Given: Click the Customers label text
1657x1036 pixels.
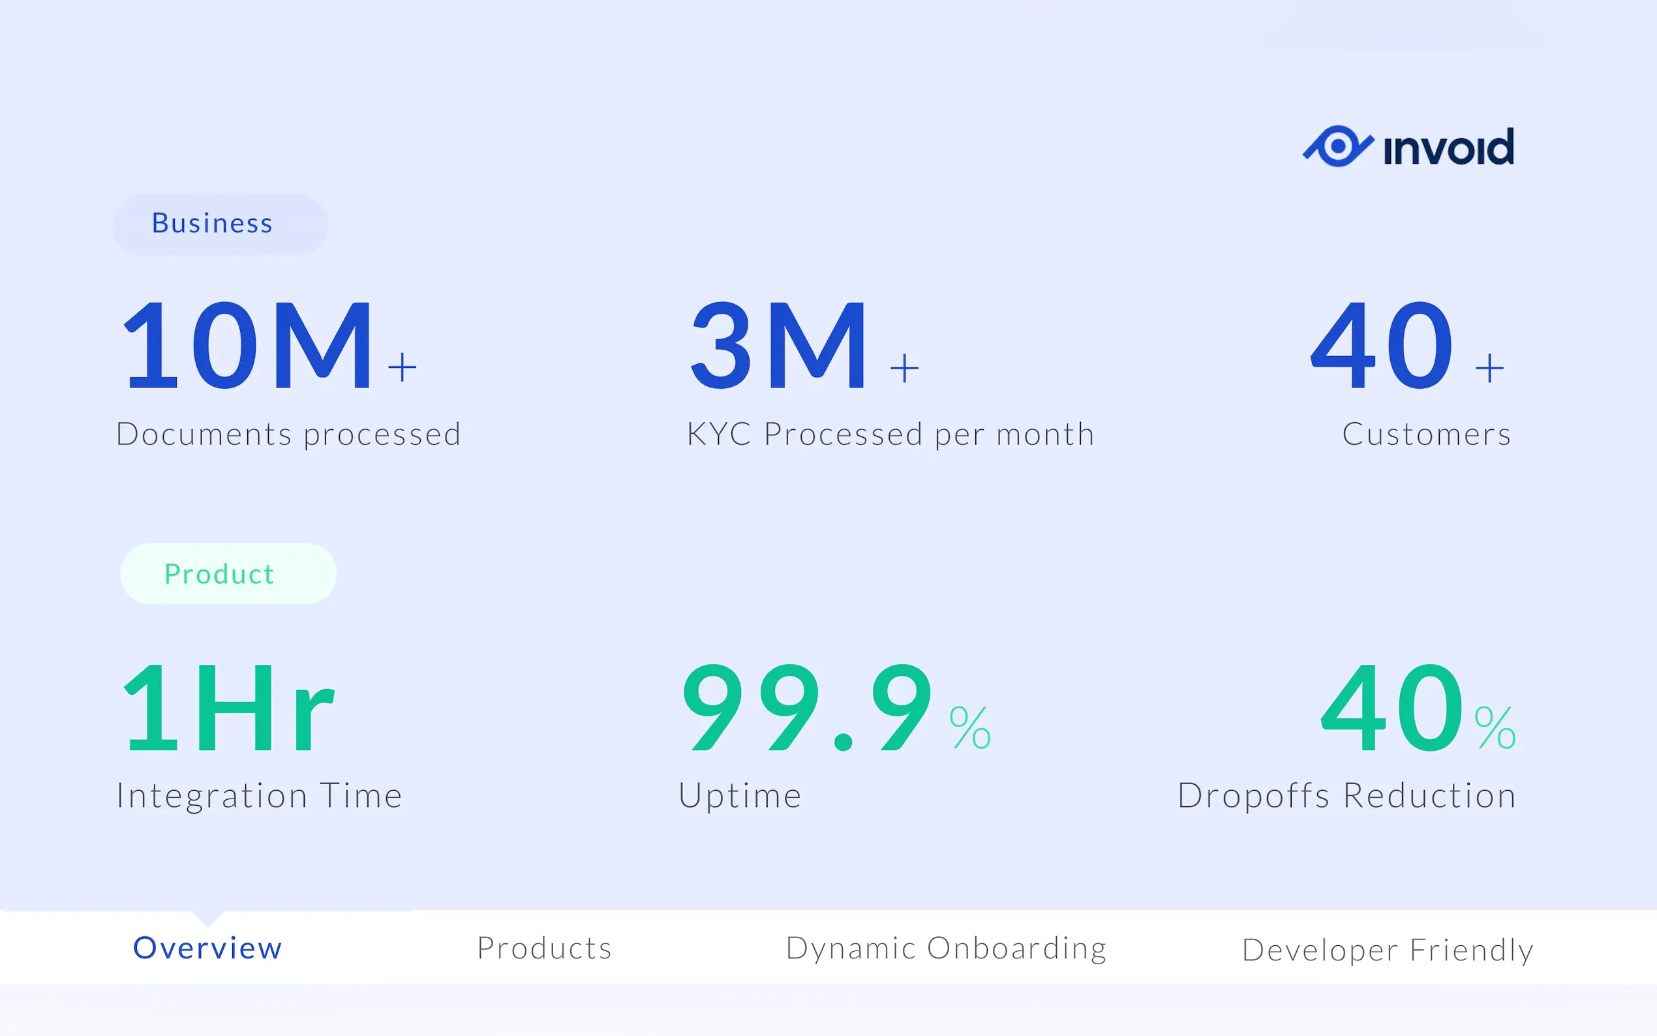Looking at the screenshot, I should point(1426,434).
